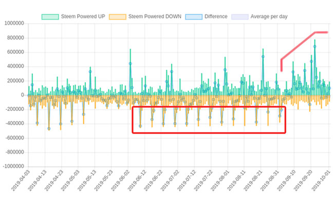Toggle the Average per day label
333x208 pixels.
[269, 16]
